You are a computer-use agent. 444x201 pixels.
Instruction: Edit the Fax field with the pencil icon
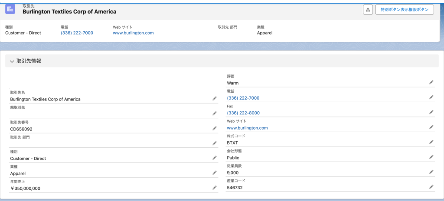tap(431, 112)
